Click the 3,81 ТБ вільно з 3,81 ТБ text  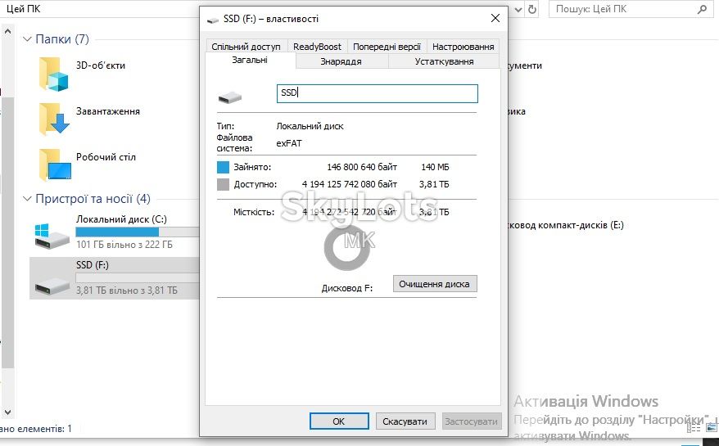[x=127, y=291]
